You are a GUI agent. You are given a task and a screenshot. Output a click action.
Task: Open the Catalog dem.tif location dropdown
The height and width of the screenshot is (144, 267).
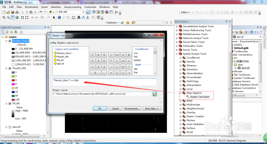tap(260, 37)
